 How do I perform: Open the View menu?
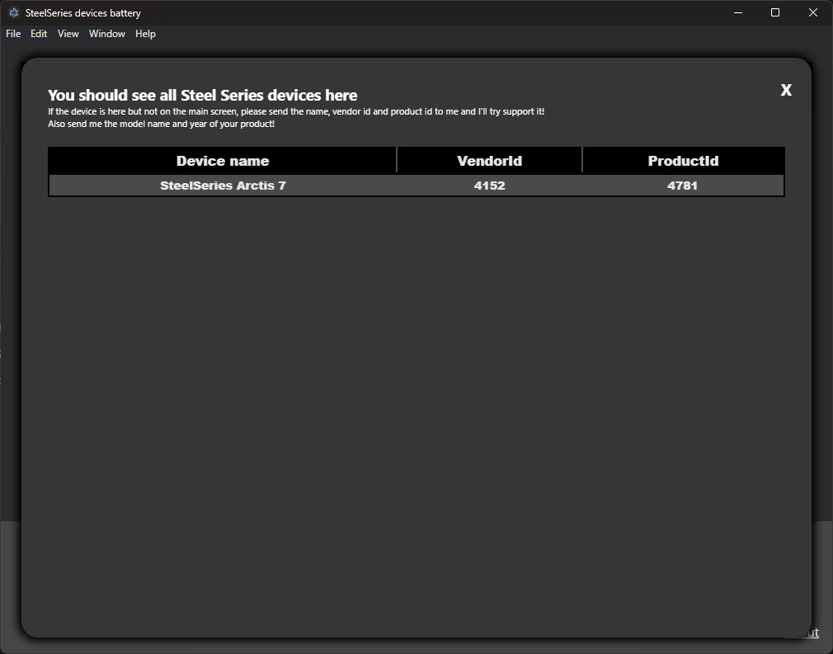pyautogui.click(x=68, y=34)
